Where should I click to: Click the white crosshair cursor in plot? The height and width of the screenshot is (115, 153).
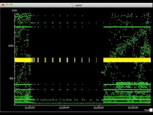102,73
